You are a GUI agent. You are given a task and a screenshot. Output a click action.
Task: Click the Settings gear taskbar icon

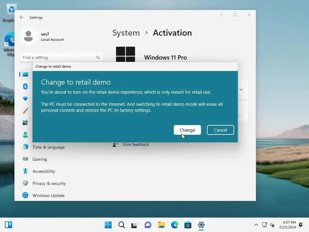click(x=201, y=225)
